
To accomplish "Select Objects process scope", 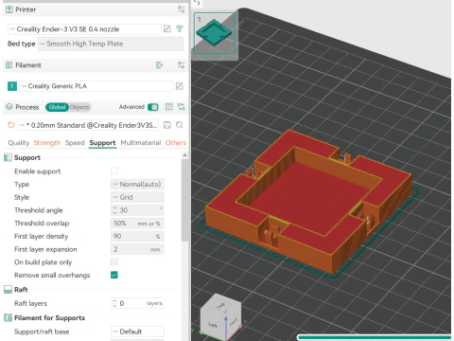I will (x=79, y=107).
